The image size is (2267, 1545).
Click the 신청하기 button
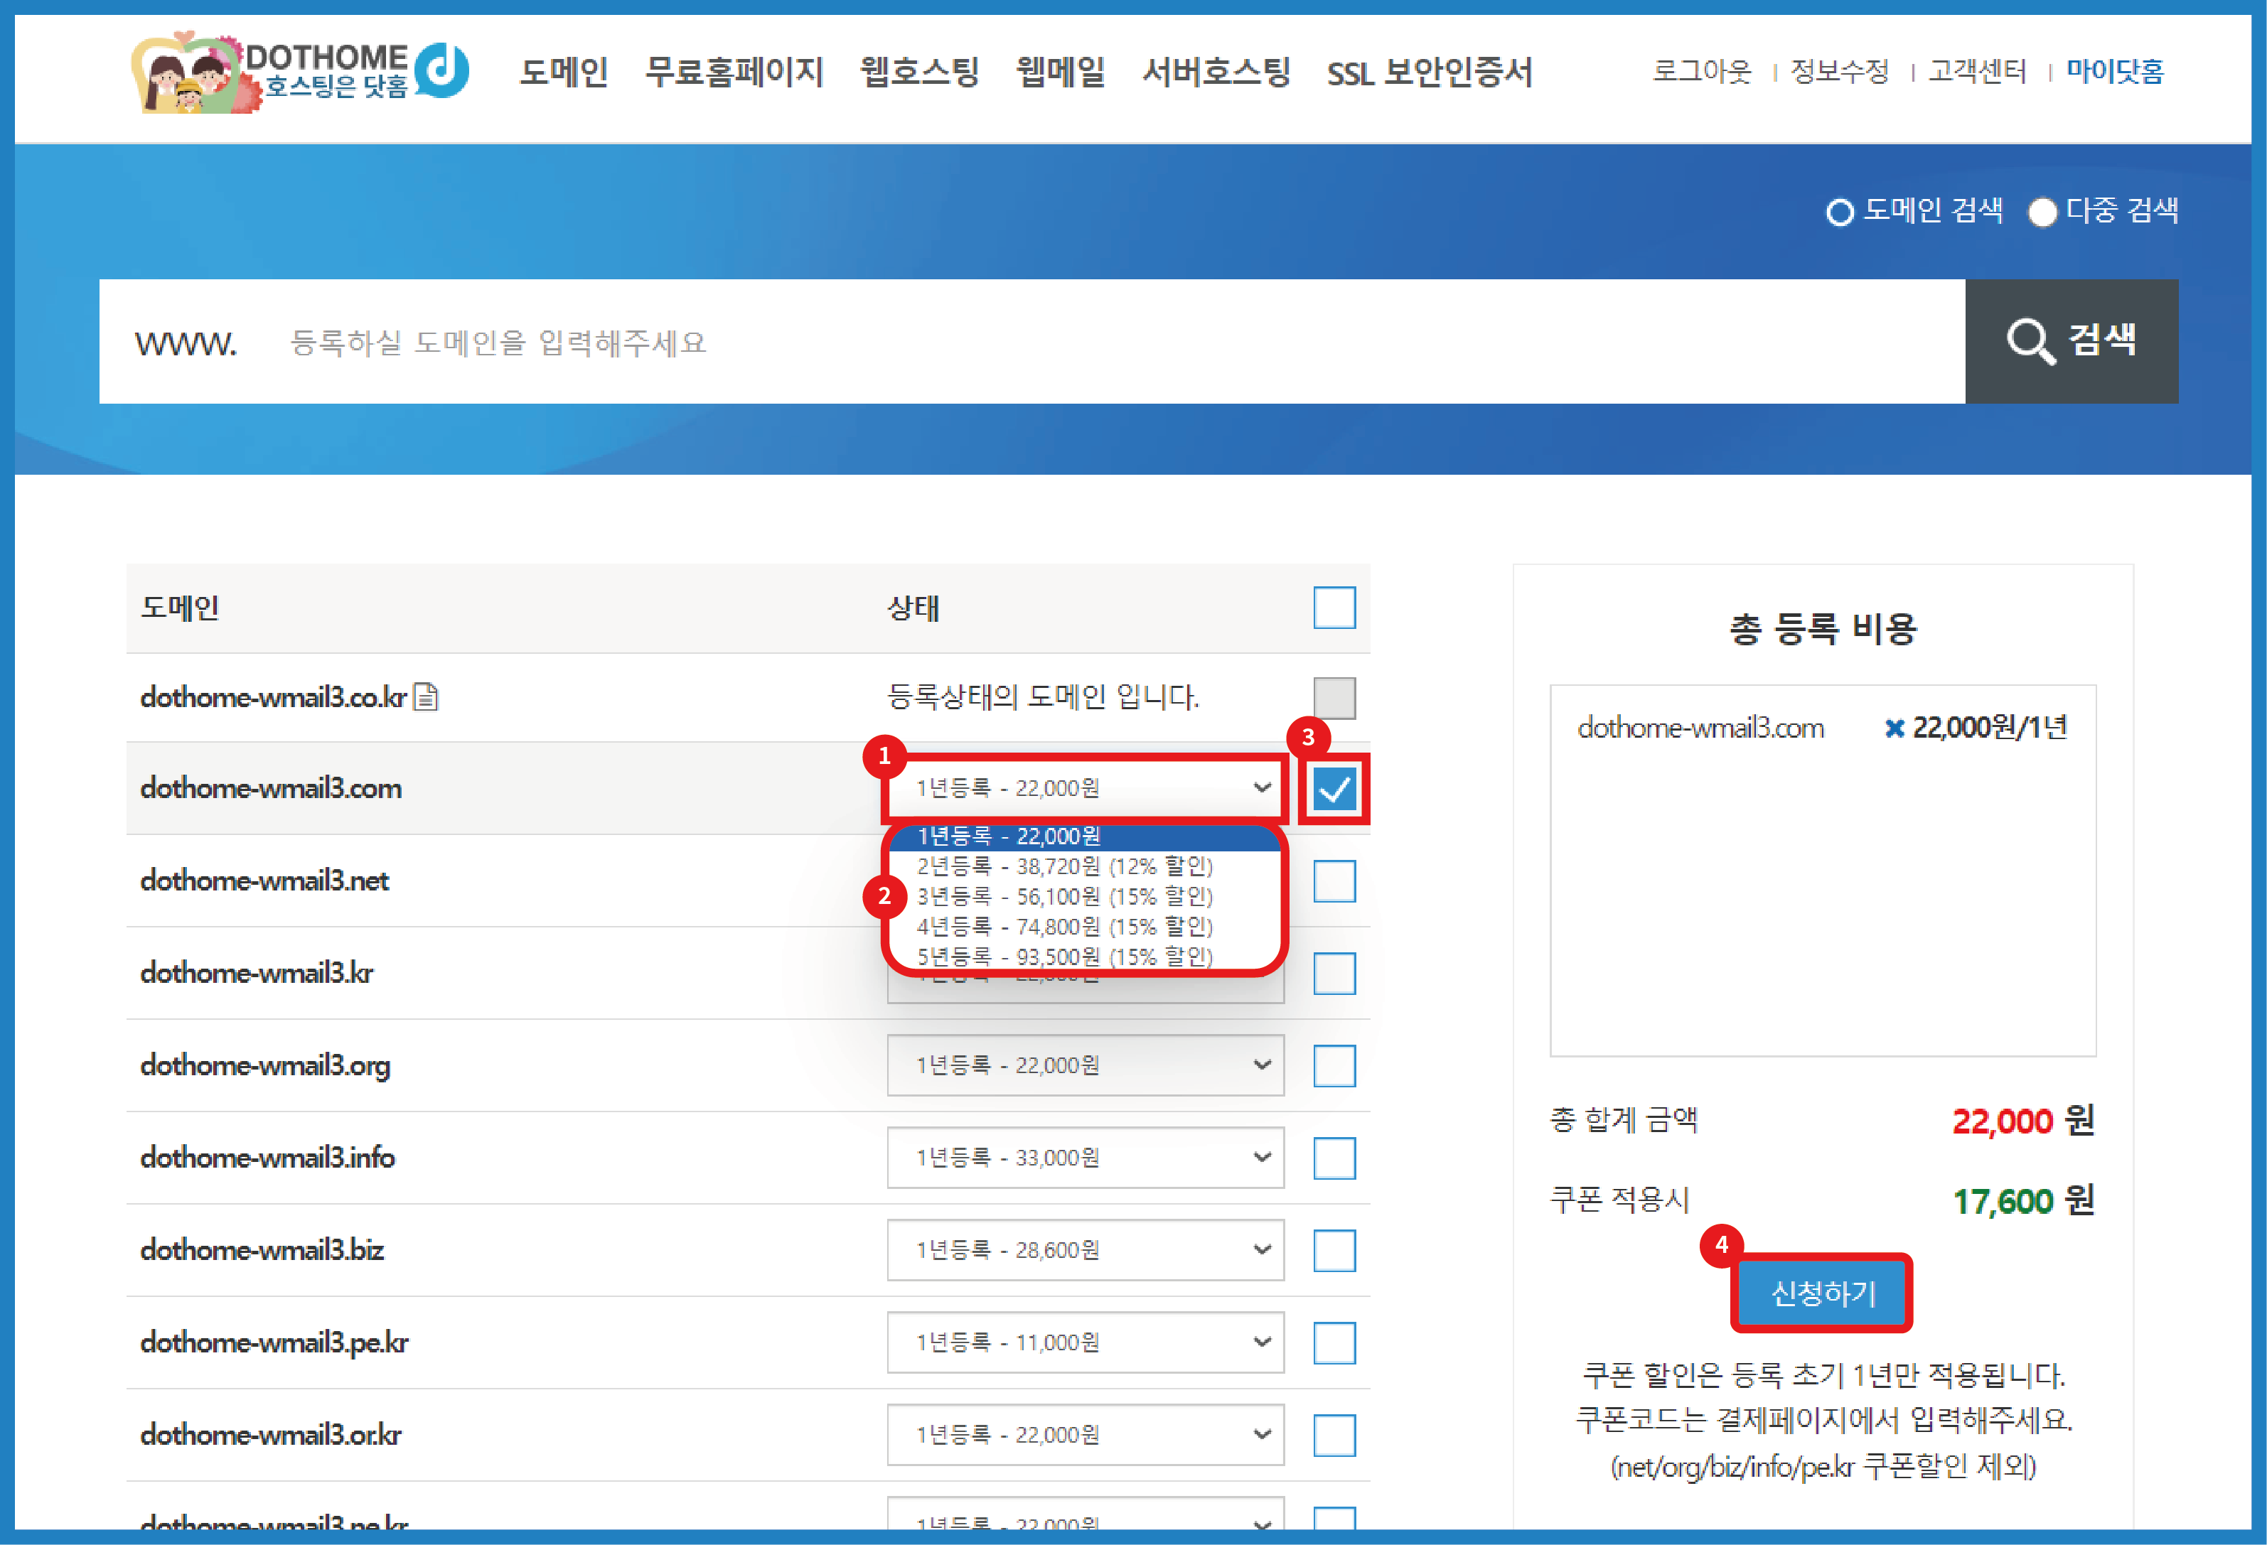pos(1821,1293)
